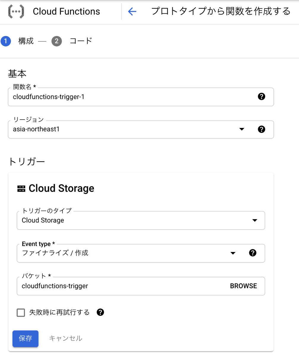Open the リージョン dropdown arrow
299x357 pixels.
coord(242,129)
